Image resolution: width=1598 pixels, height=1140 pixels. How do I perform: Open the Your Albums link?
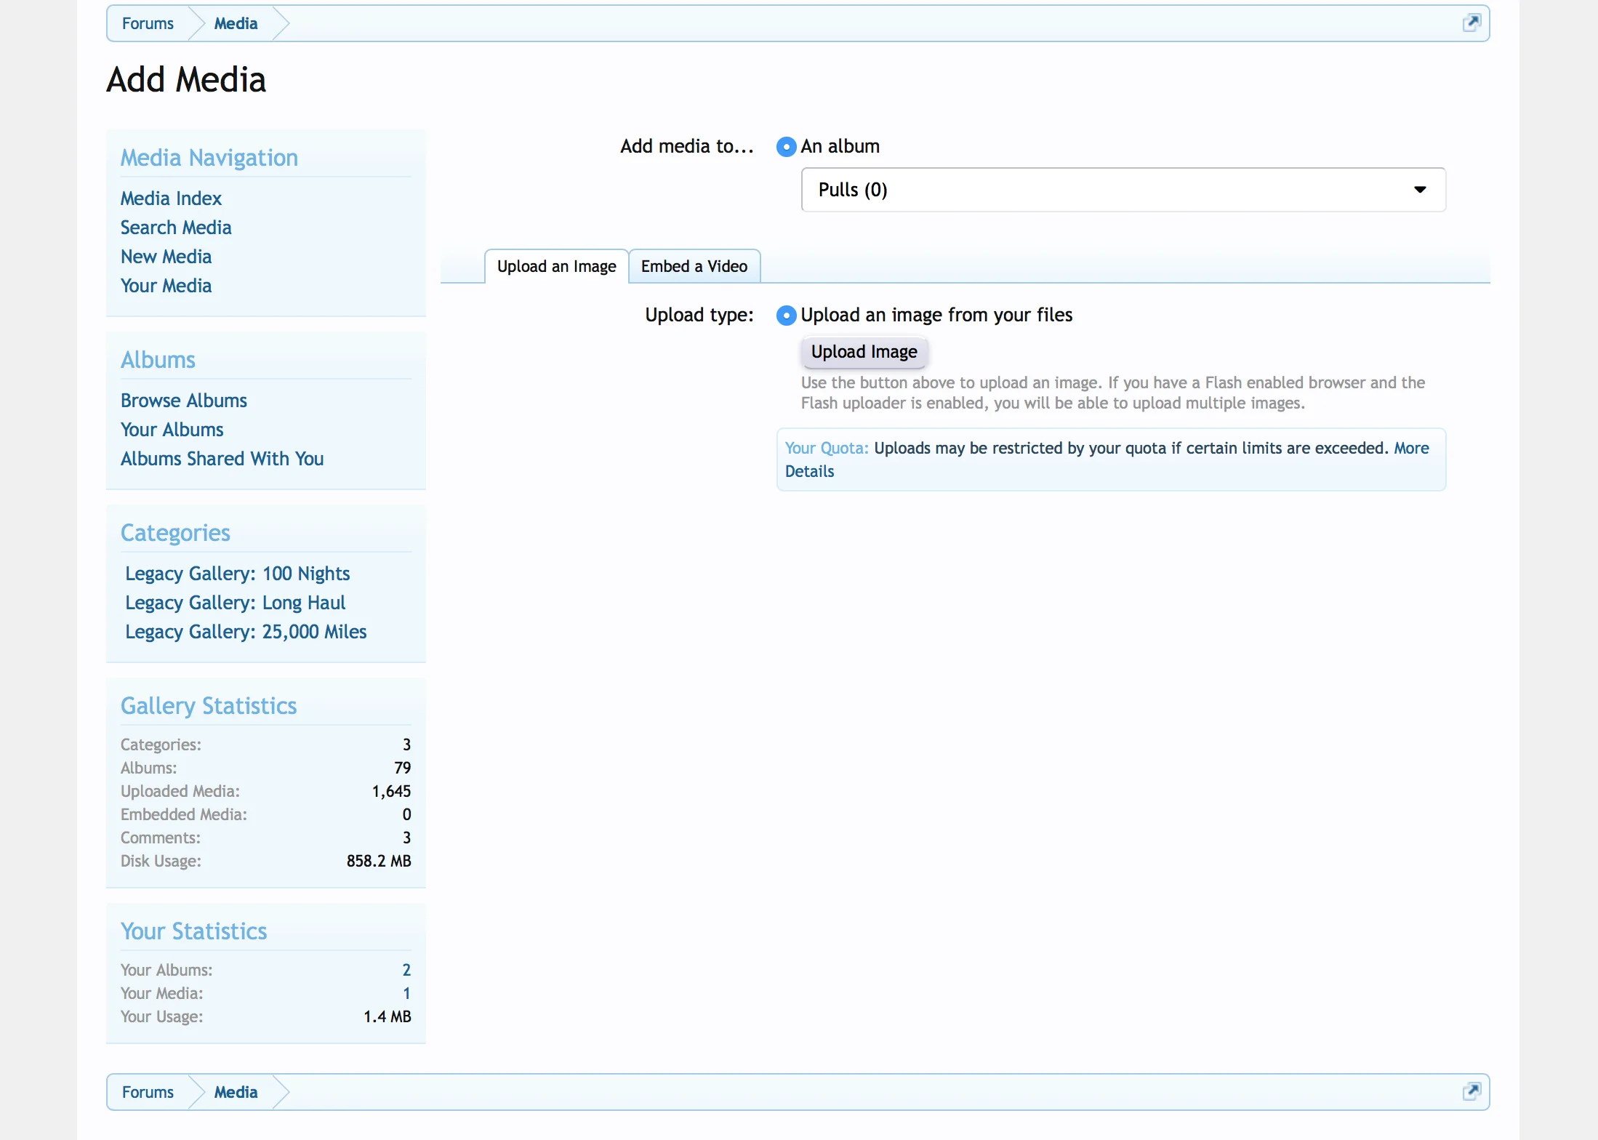coord(172,430)
